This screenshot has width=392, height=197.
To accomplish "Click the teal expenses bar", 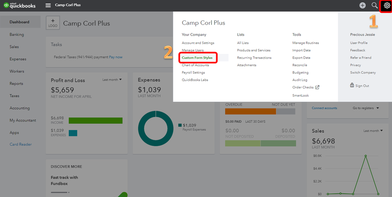I will (73, 133).
